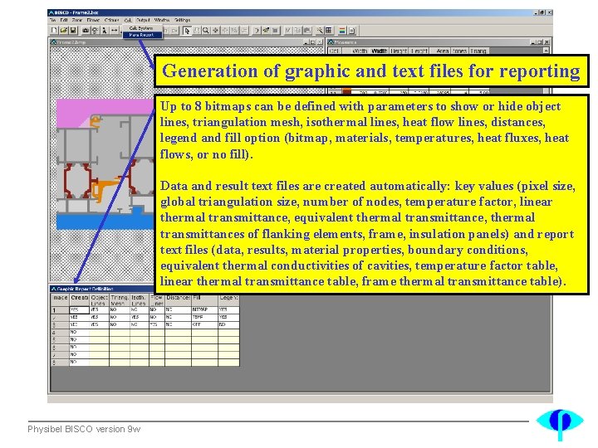This screenshot has height=448, width=598.
Task: Click the four-way move arrows icon
Action: [215, 31]
